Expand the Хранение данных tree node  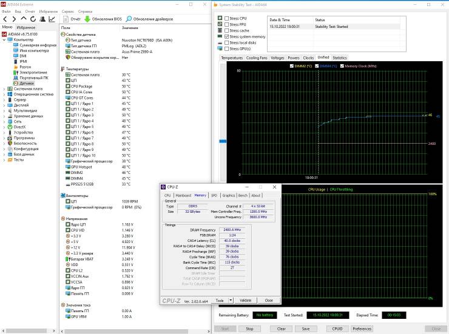(4, 116)
